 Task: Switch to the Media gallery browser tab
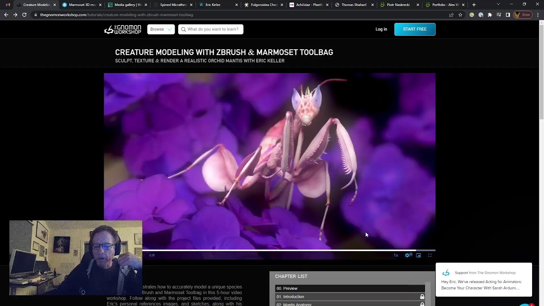(x=128, y=5)
